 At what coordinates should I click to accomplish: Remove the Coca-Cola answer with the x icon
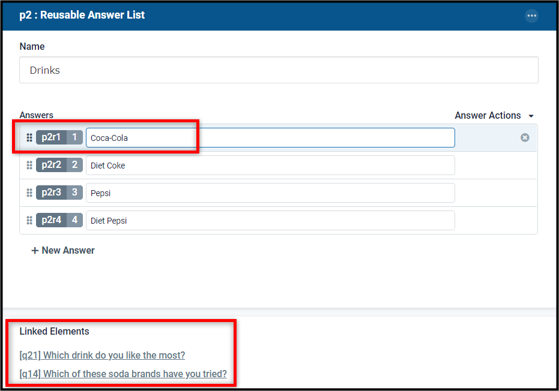pos(525,137)
